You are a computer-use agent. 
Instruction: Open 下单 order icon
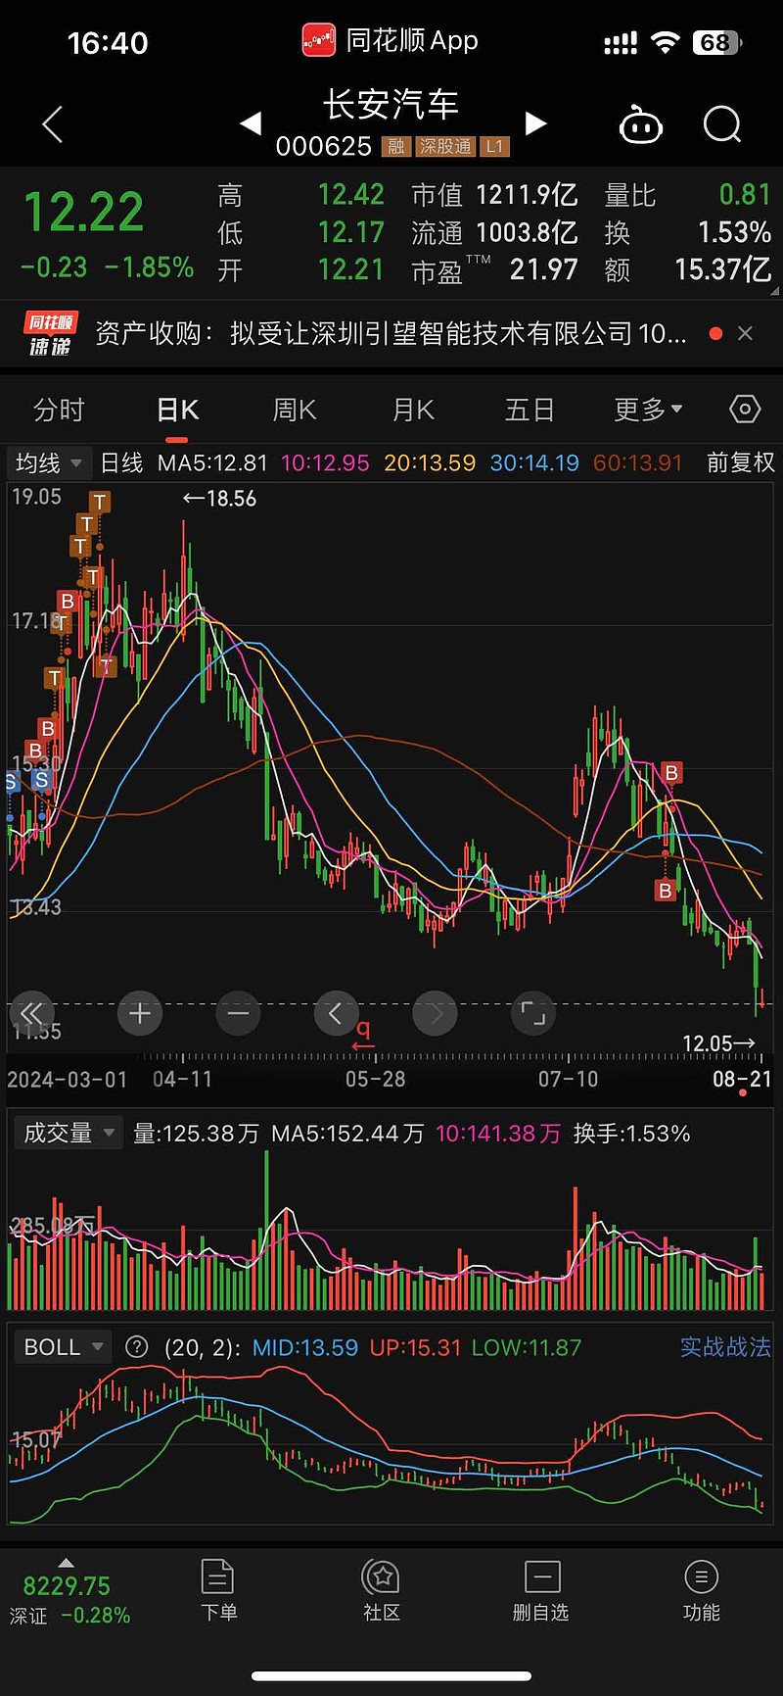217,1590
